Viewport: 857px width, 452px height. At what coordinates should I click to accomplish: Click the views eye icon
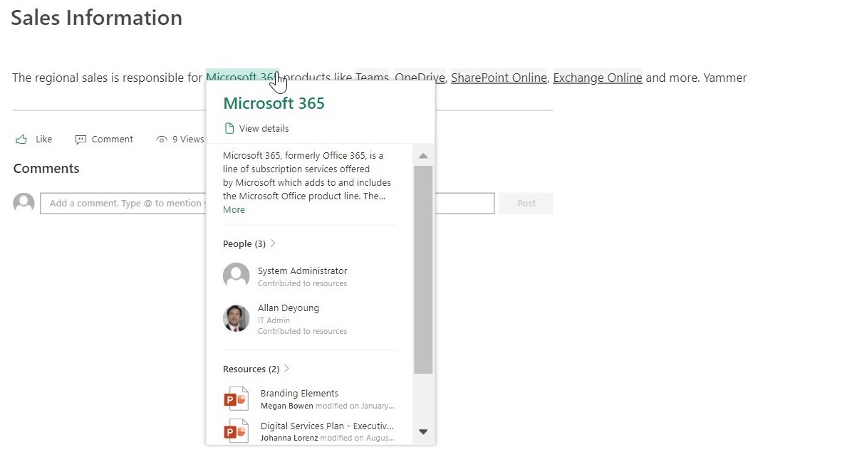(162, 140)
